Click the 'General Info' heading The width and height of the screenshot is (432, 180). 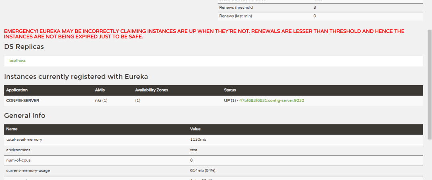tap(25, 116)
